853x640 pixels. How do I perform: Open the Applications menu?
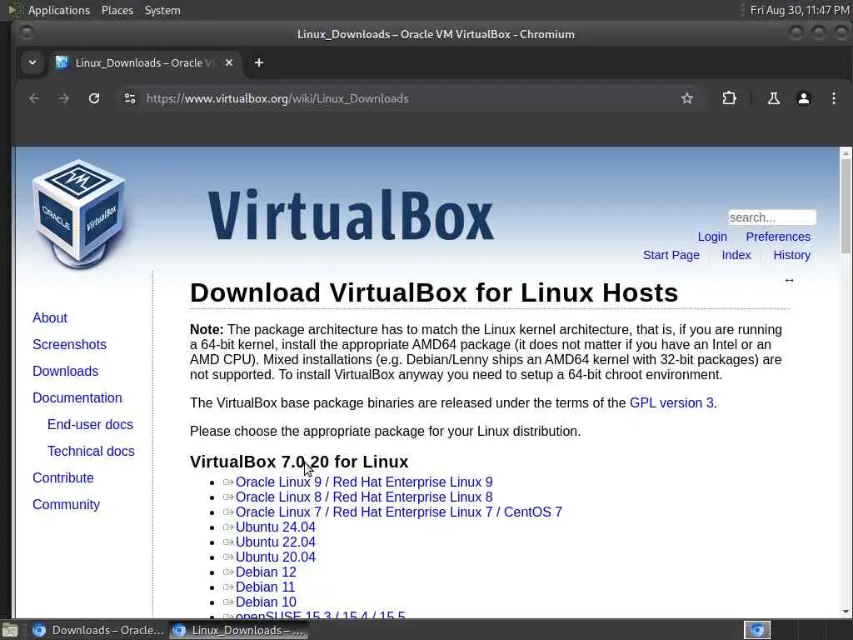pos(59,10)
